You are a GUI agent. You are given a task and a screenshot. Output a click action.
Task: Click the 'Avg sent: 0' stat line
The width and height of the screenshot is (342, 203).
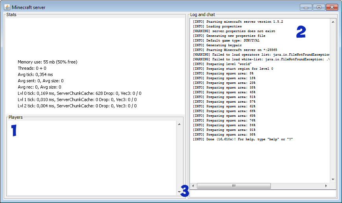(x=40, y=81)
